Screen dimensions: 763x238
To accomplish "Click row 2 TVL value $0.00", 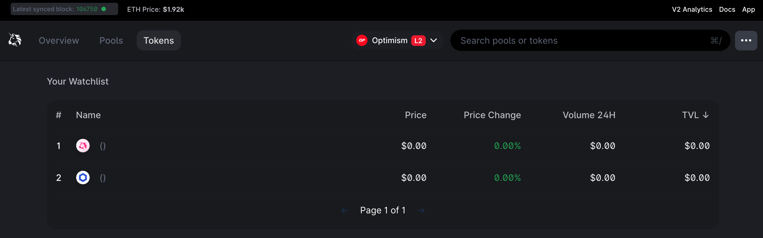I will tap(697, 178).
